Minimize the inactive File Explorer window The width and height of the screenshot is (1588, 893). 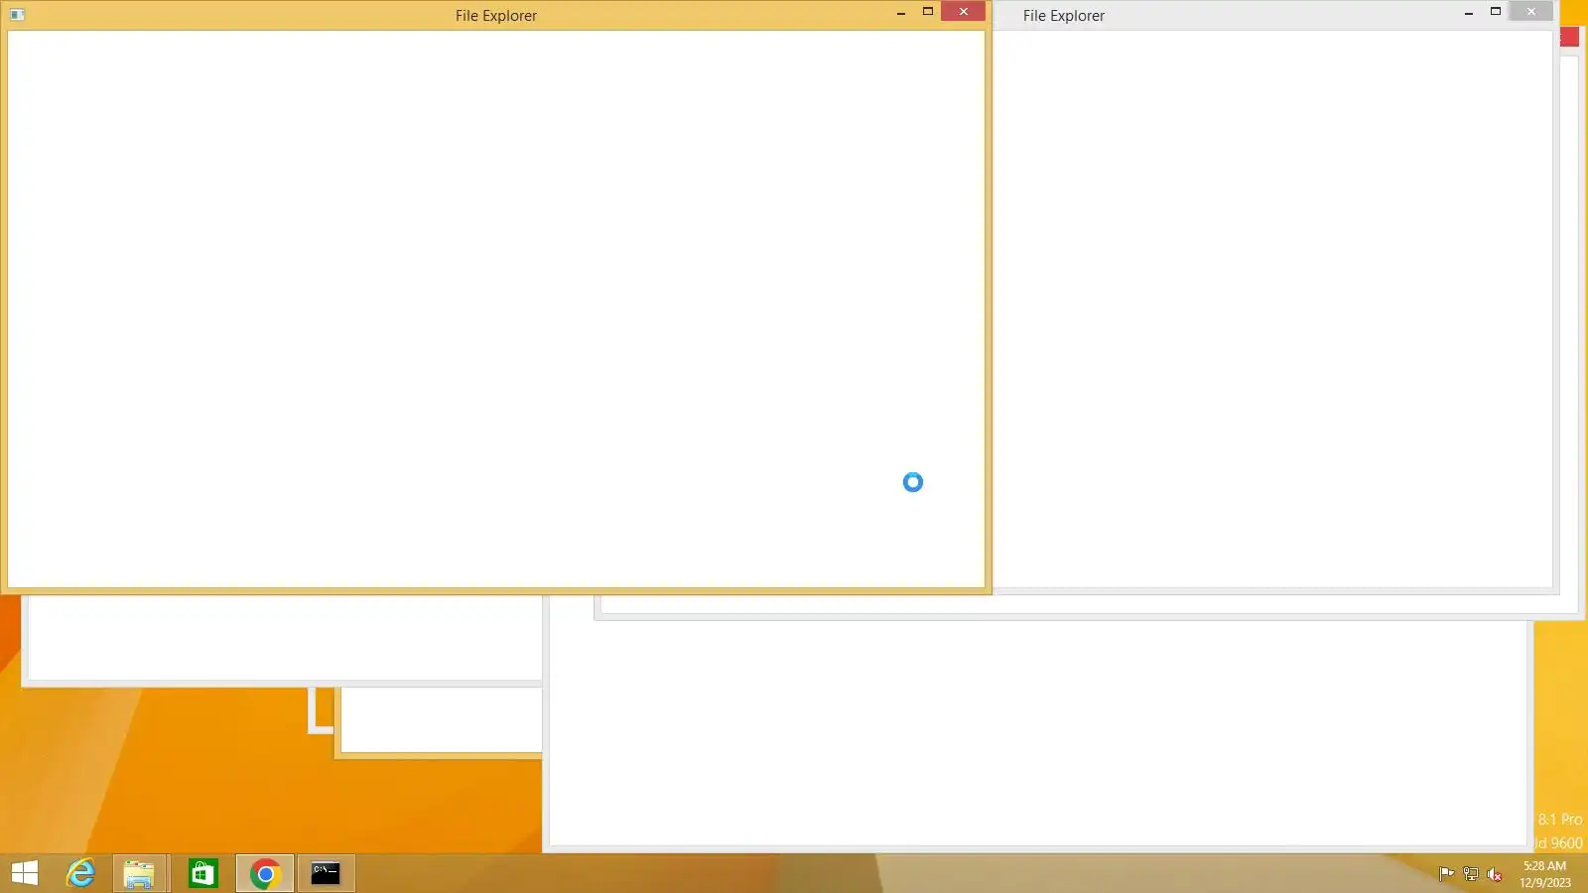1469,13
